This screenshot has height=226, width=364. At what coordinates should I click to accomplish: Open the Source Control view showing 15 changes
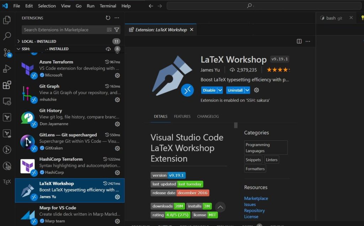[x=6, y=53]
